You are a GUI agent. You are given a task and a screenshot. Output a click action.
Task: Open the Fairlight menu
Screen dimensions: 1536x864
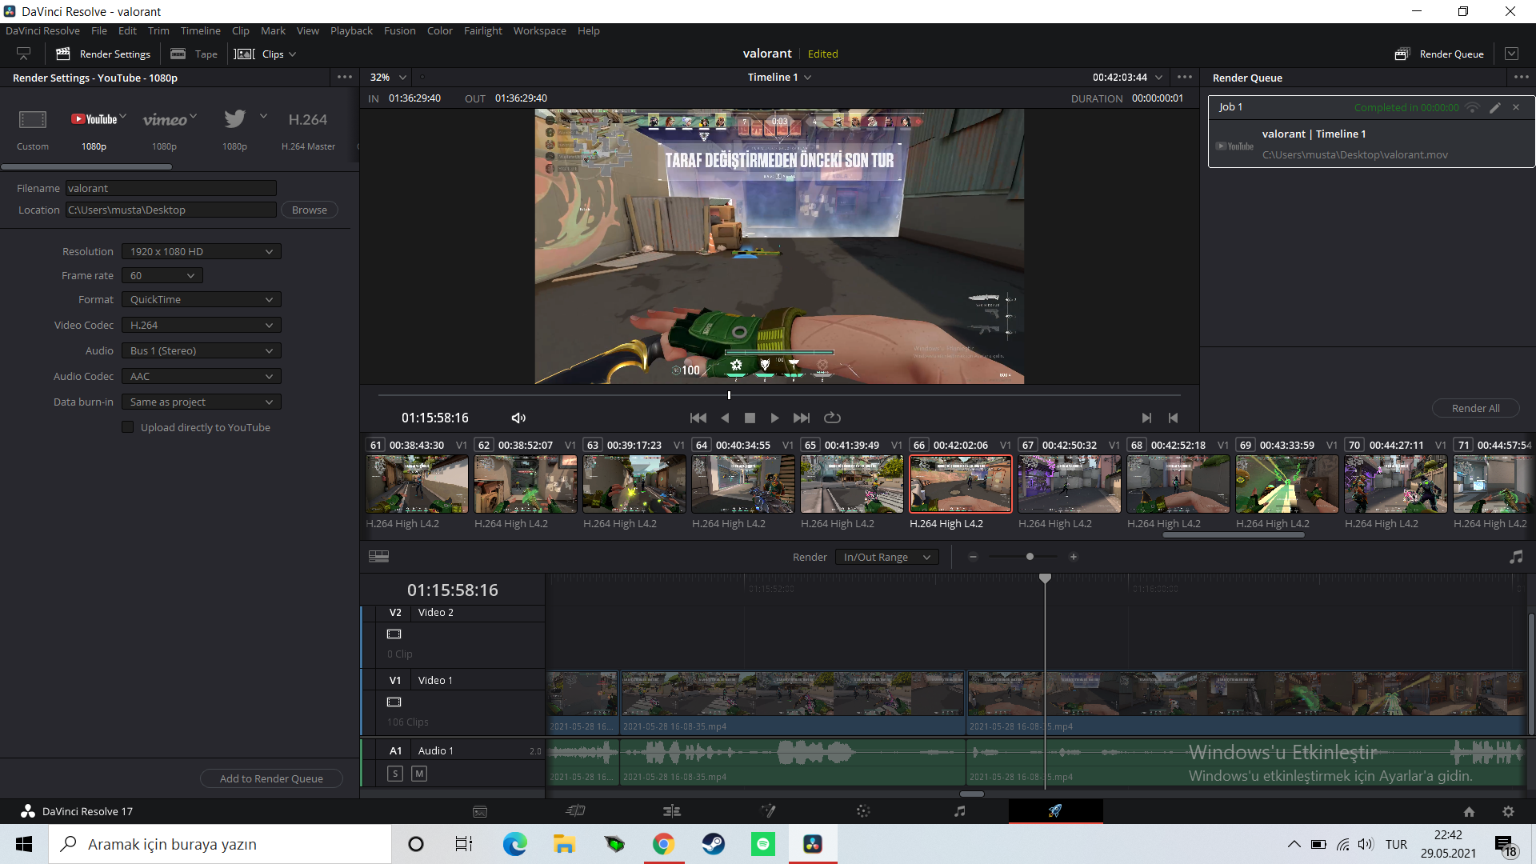482,30
